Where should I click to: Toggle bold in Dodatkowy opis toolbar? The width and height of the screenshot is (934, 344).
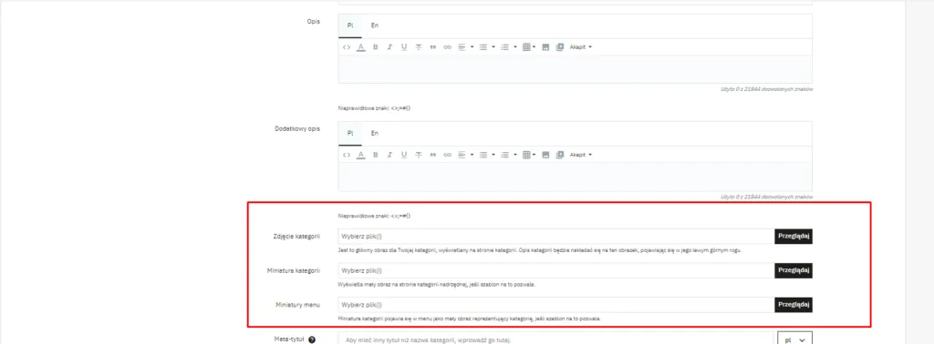coord(375,155)
